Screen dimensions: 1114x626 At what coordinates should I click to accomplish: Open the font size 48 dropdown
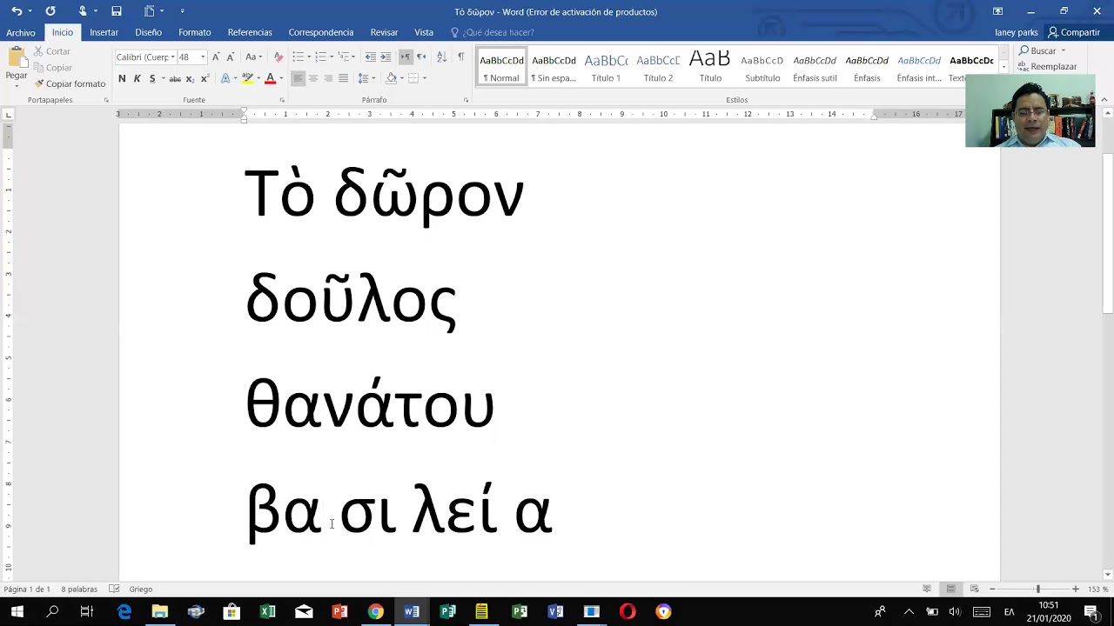pos(203,57)
